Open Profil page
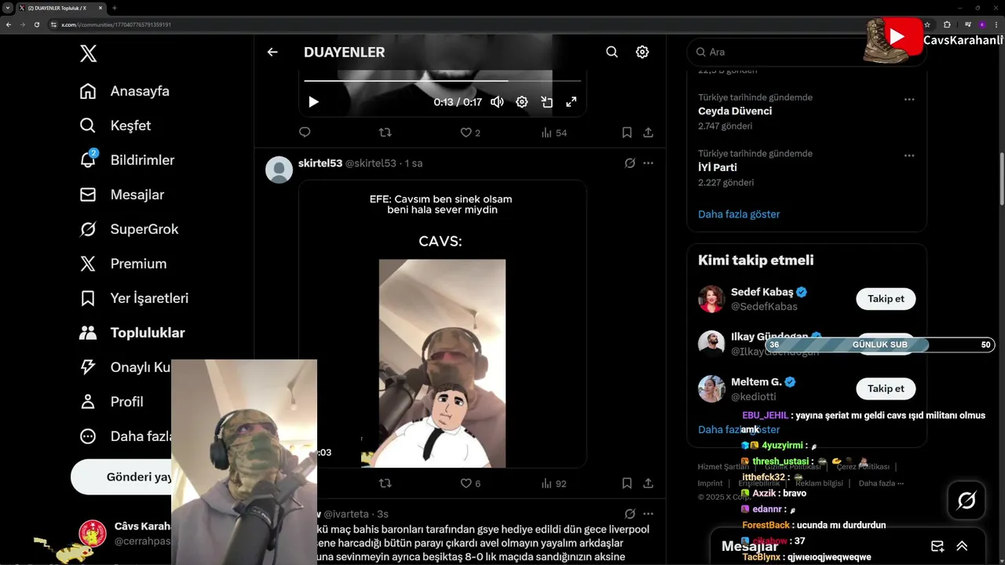 click(x=111, y=402)
